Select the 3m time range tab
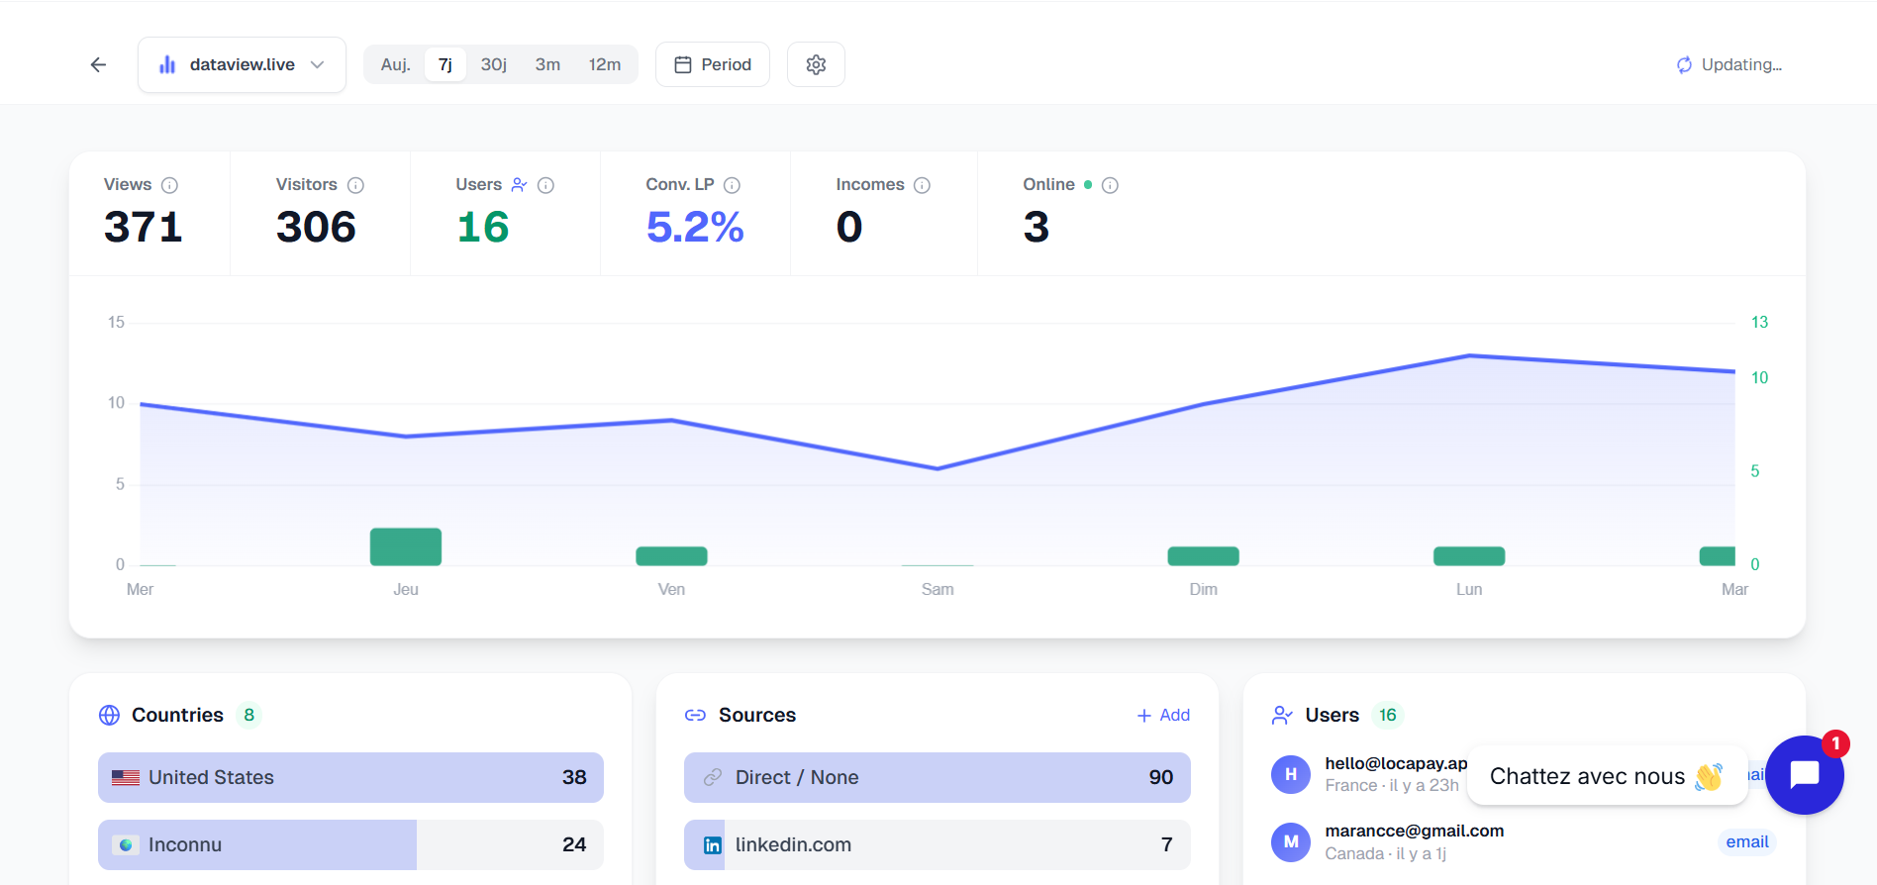 tap(547, 65)
